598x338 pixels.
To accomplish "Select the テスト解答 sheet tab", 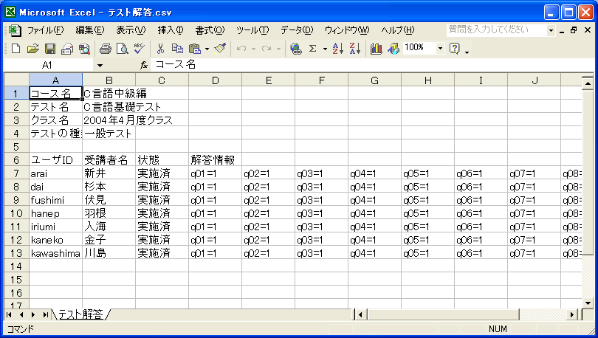I will [81, 314].
